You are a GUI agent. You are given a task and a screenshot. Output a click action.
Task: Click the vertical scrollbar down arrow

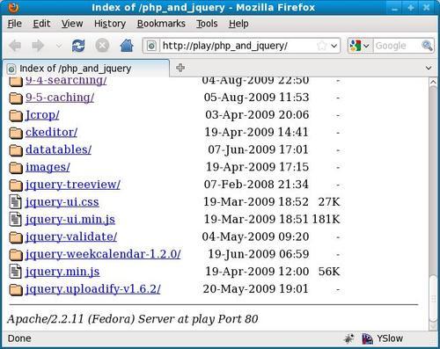pos(433,325)
